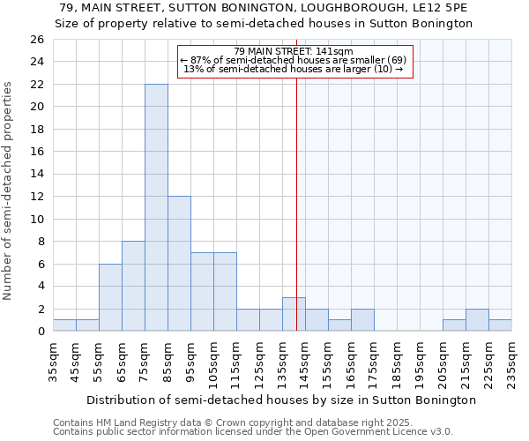Click the x-axis tick label '35sqm'
This screenshot has width=529, height=441.
click(53, 362)
